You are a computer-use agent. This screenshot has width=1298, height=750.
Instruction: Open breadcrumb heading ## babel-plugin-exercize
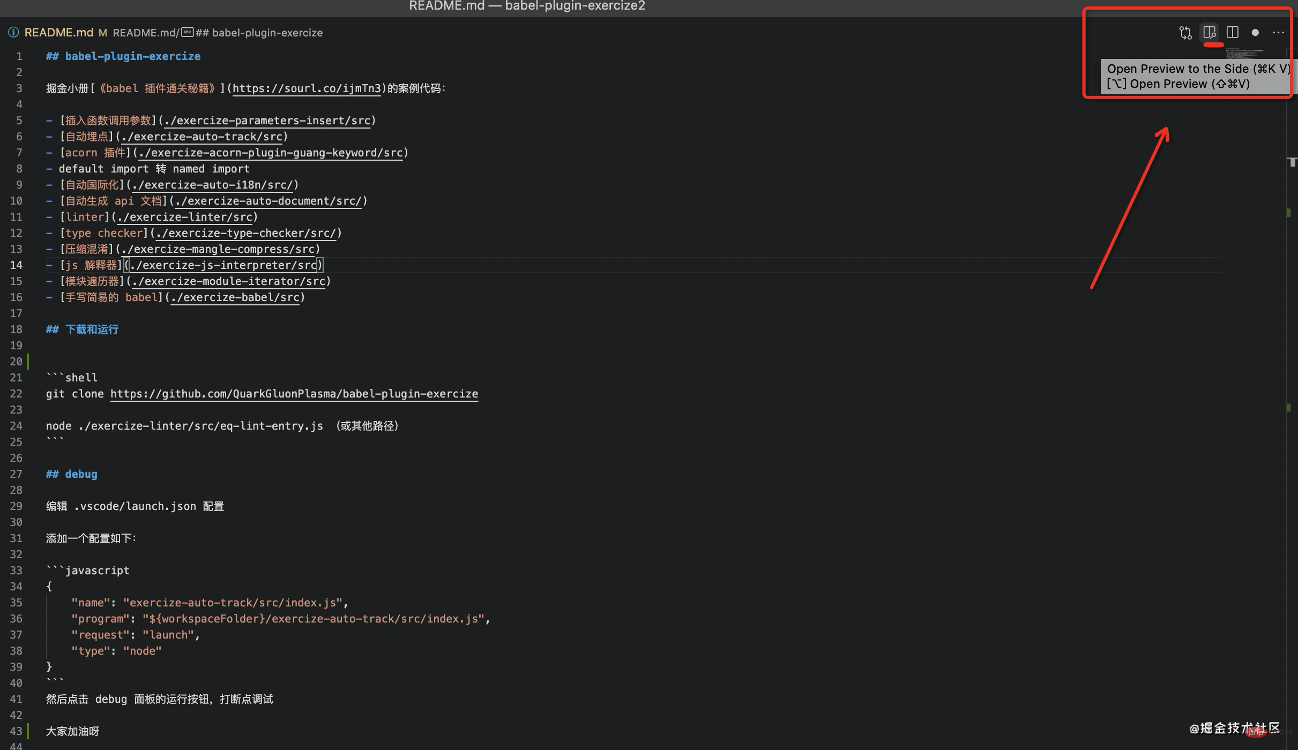[259, 33]
